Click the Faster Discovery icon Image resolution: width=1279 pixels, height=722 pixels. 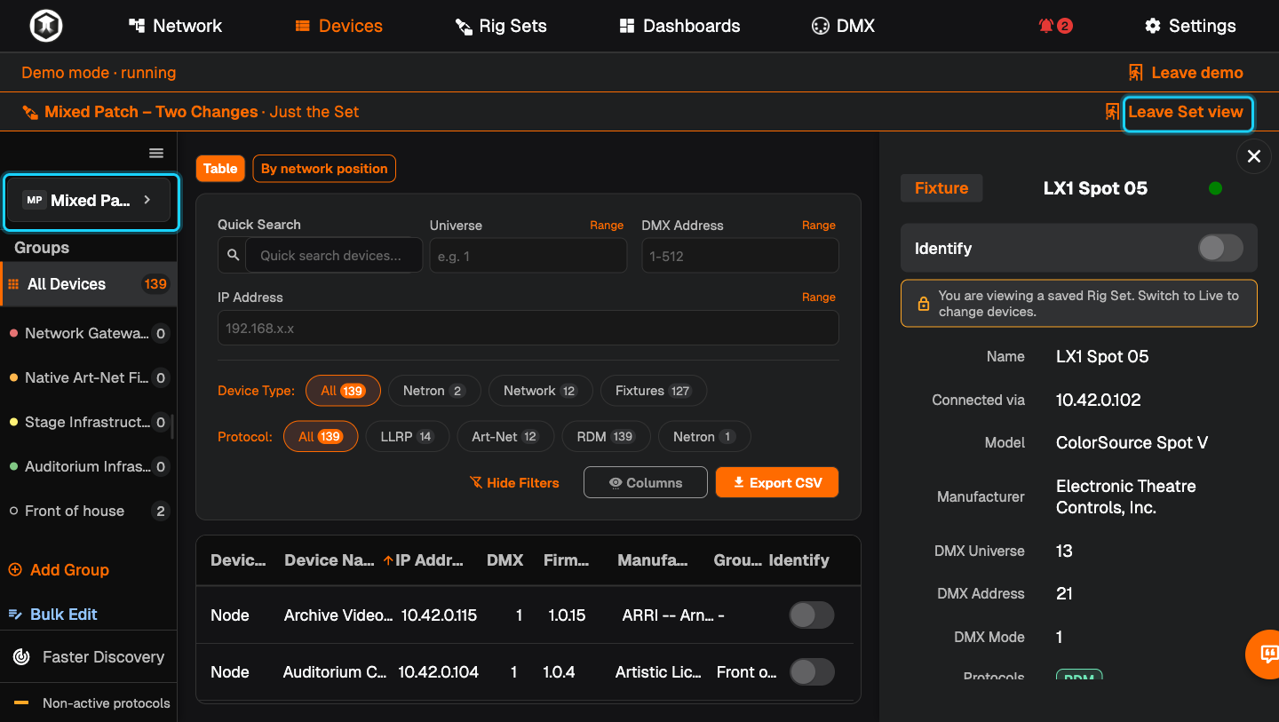click(21, 657)
